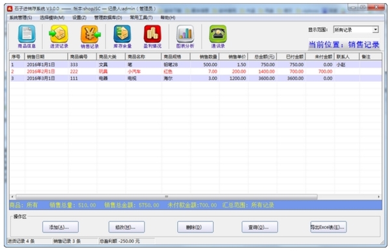Image resolution: width=390 pixels, height=252 pixels.
Task: Open the 通讯录 telephone icon
Action: point(218,36)
